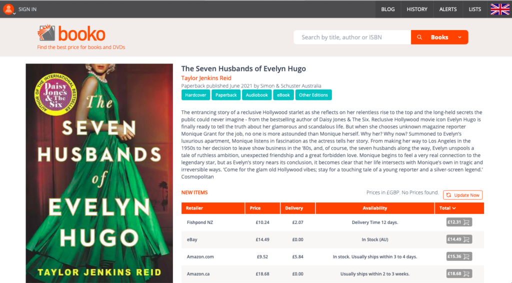512x283 pixels.
Task: Open the Alerts menu item
Action: (x=447, y=9)
